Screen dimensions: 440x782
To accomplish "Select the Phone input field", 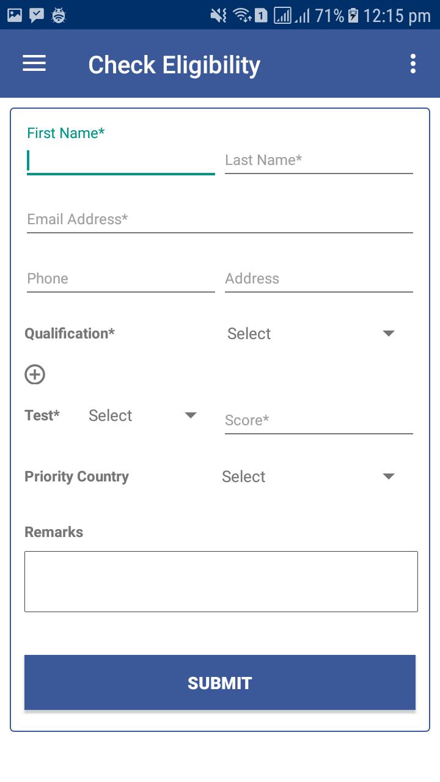I will [x=121, y=279].
